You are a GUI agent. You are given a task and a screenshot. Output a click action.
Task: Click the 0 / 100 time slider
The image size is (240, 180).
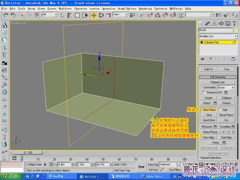click(28, 153)
